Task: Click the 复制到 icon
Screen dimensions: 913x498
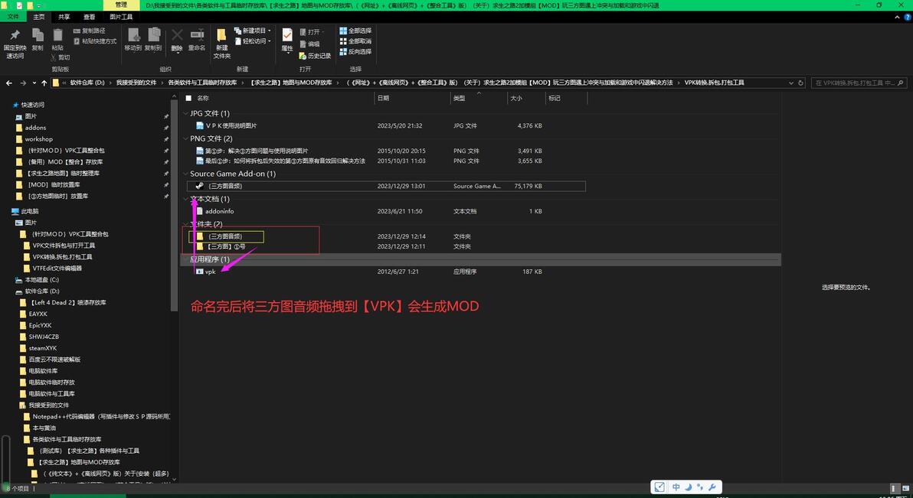Action: click(154, 35)
